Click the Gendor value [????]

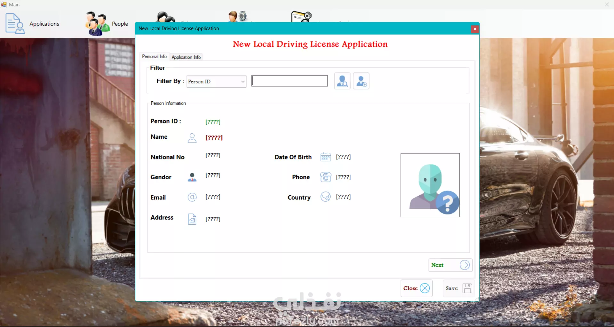213,175
